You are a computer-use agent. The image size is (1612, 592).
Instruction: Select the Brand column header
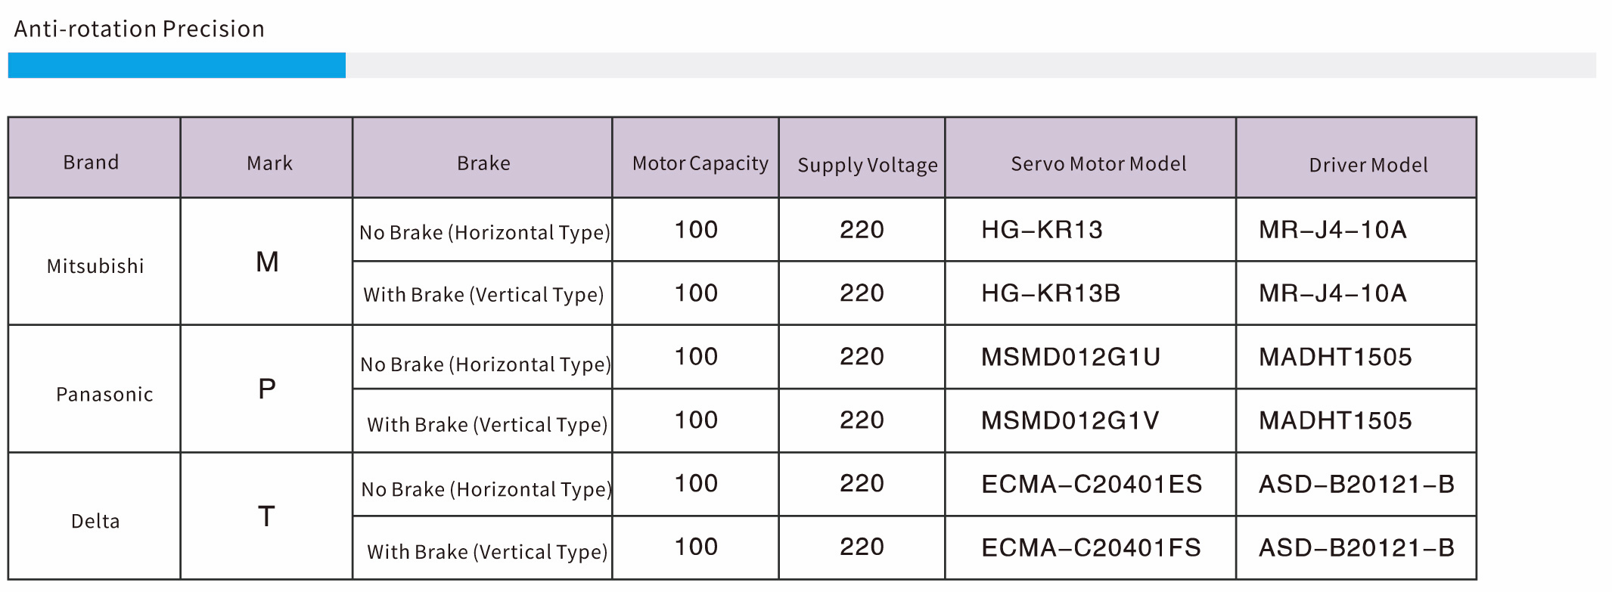91,163
